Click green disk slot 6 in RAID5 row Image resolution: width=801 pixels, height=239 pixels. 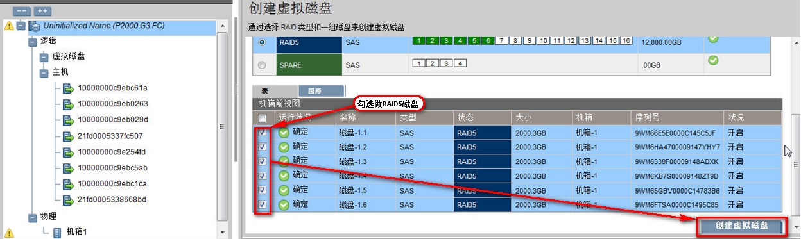click(x=488, y=41)
